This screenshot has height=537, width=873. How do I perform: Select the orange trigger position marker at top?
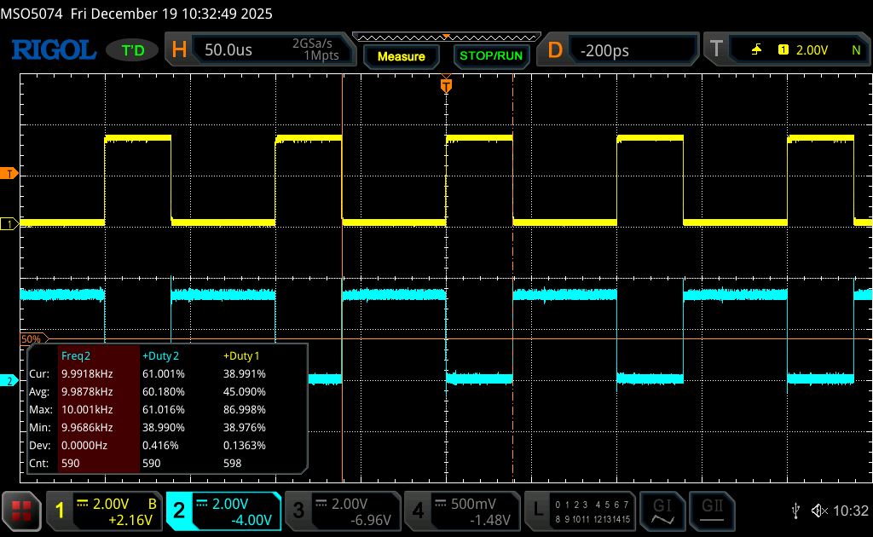click(x=446, y=85)
